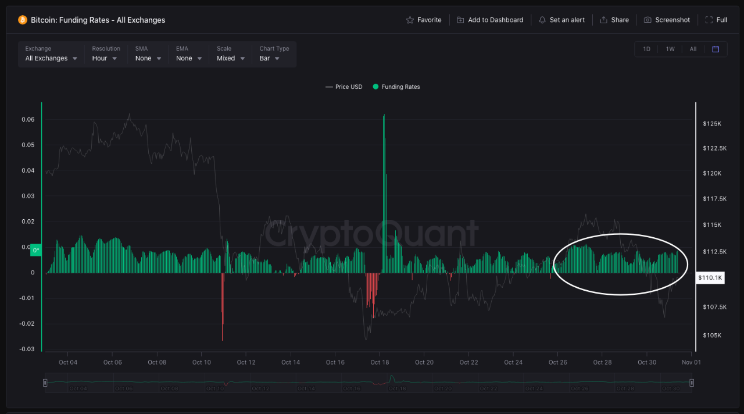Open the Exchange All Exchanges dropdown

pyautogui.click(x=51, y=54)
